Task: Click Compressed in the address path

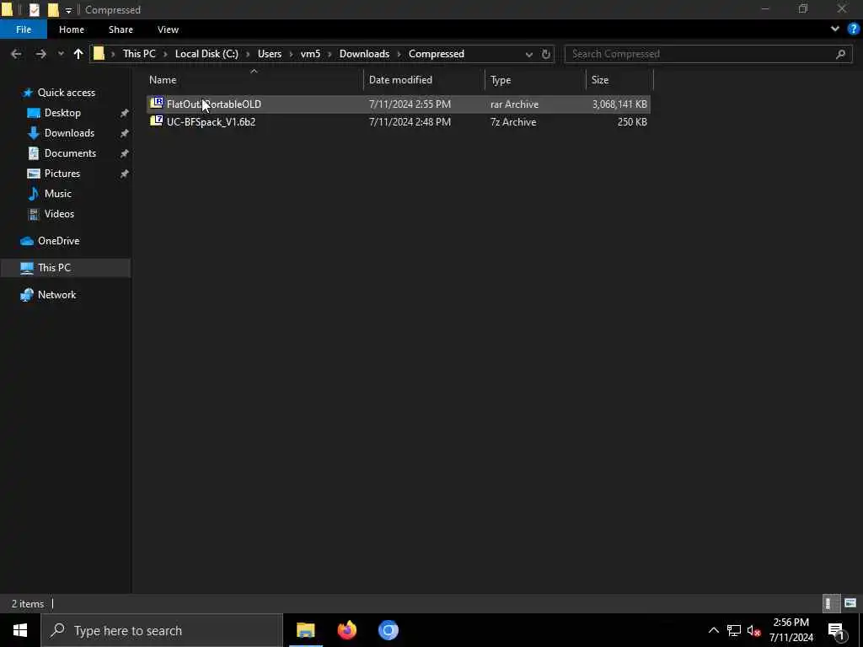Action: 437,54
